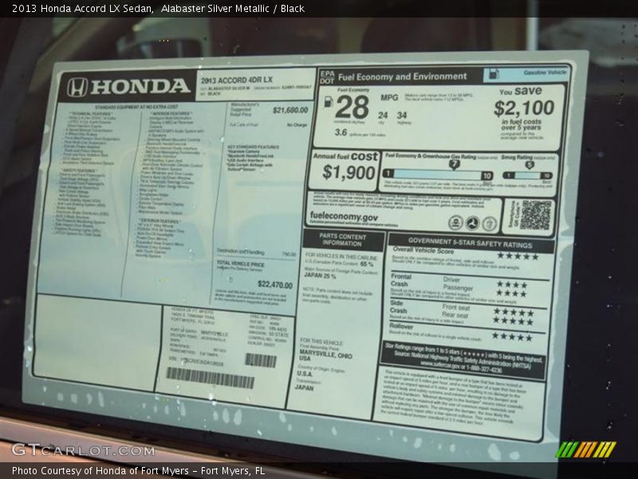The width and height of the screenshot is (638, 479).
Task: Click the Side Crash Front seat stars
Action: (x=514, y=312)
